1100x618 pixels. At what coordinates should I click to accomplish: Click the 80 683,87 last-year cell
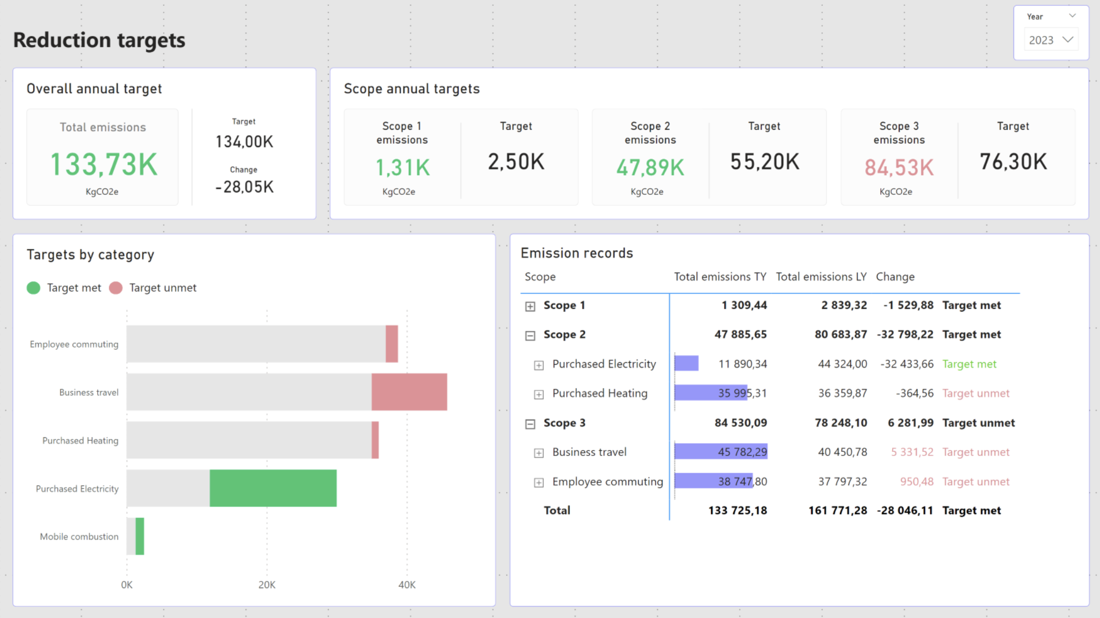[841, 334]
